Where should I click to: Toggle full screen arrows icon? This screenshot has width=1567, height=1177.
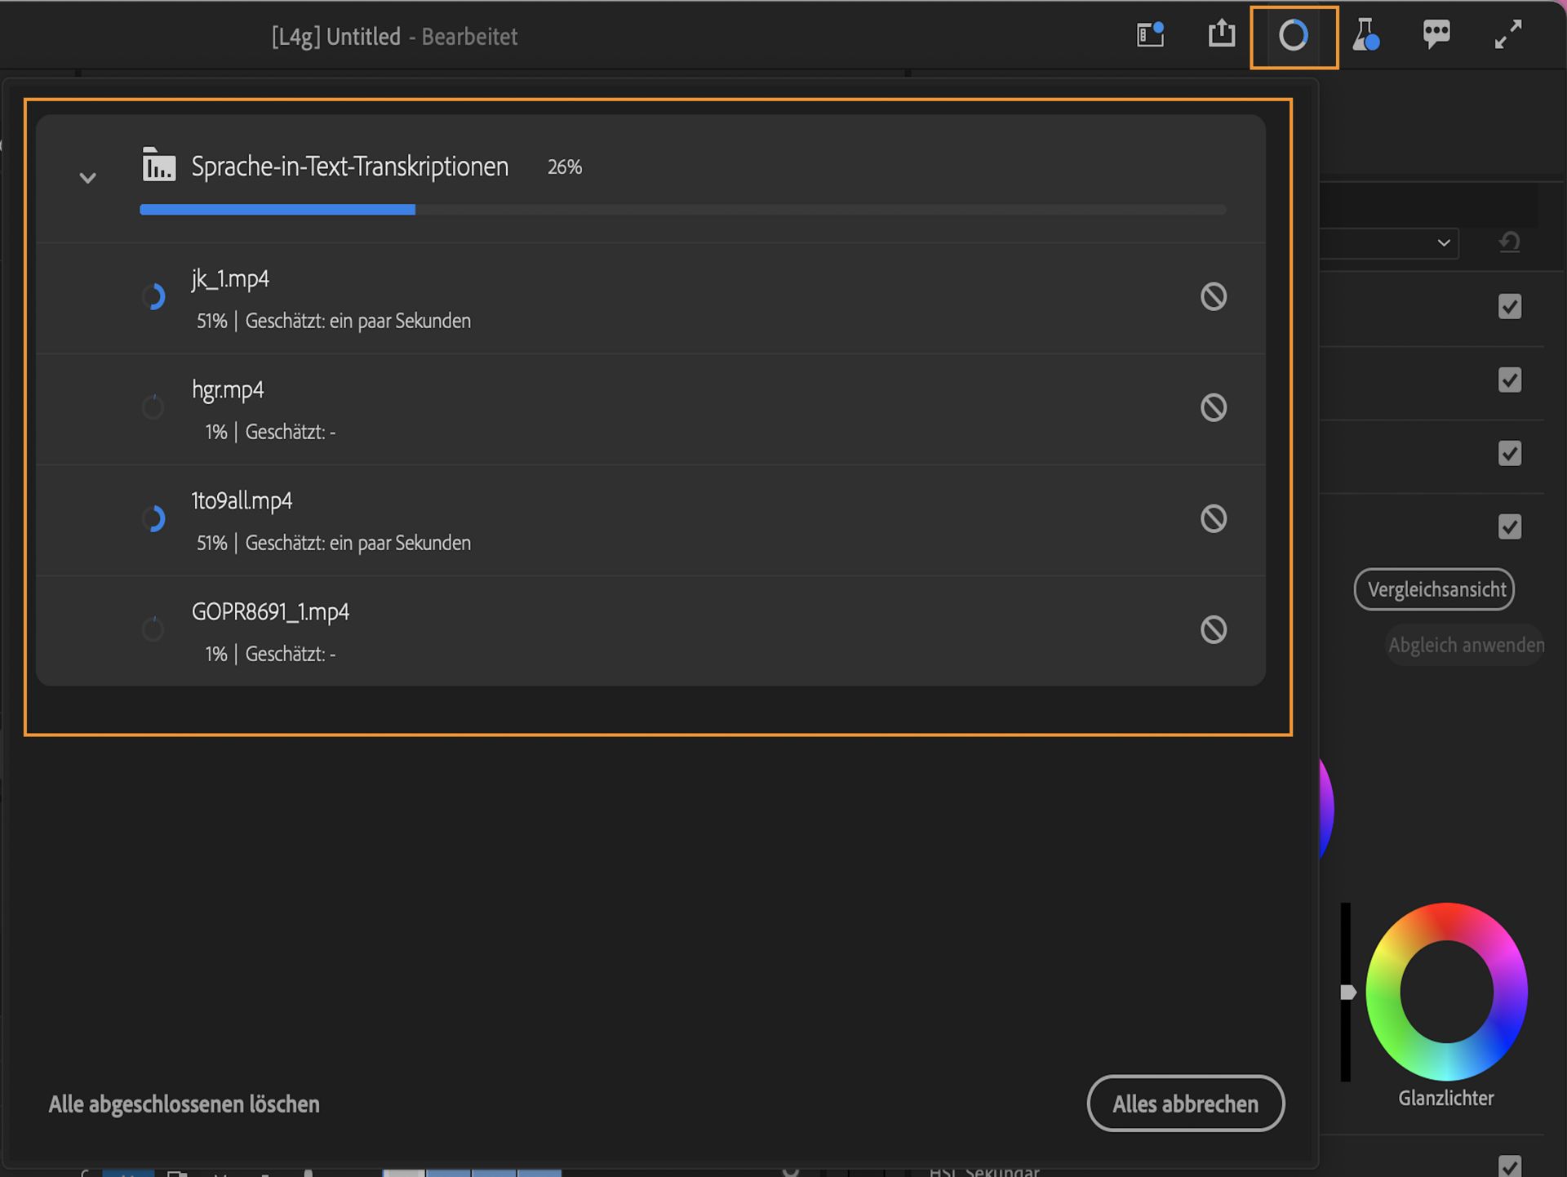pos(1507,34)
